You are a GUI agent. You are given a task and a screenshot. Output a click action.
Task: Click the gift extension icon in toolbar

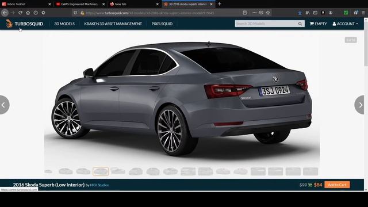(x=356, y=13)
